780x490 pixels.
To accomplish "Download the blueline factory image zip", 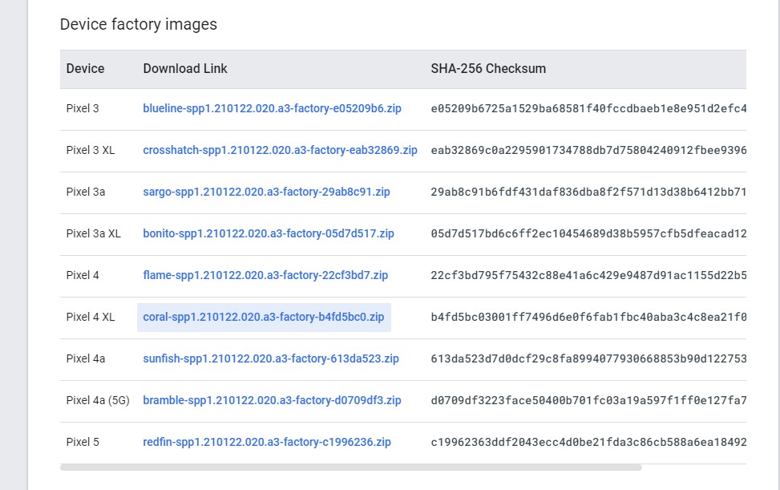I will point(272,108).
